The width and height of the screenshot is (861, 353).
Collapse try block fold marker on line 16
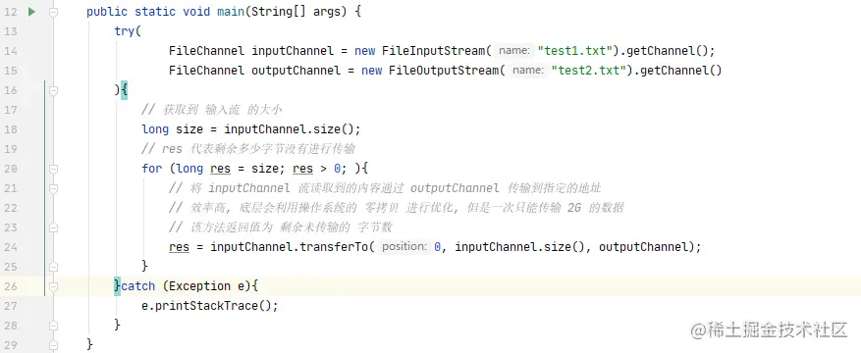pyautogui.click(x=53, y=90)
